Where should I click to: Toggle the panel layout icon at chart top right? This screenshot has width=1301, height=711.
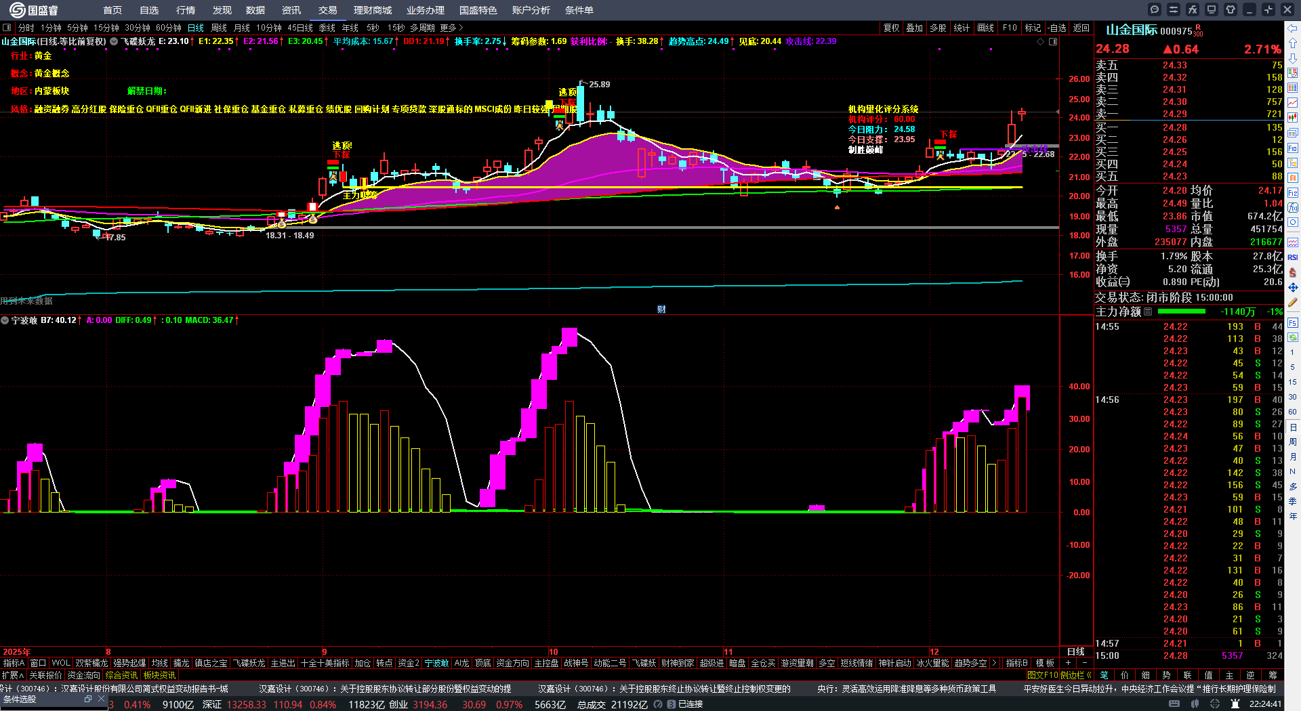click(1053, 42)
